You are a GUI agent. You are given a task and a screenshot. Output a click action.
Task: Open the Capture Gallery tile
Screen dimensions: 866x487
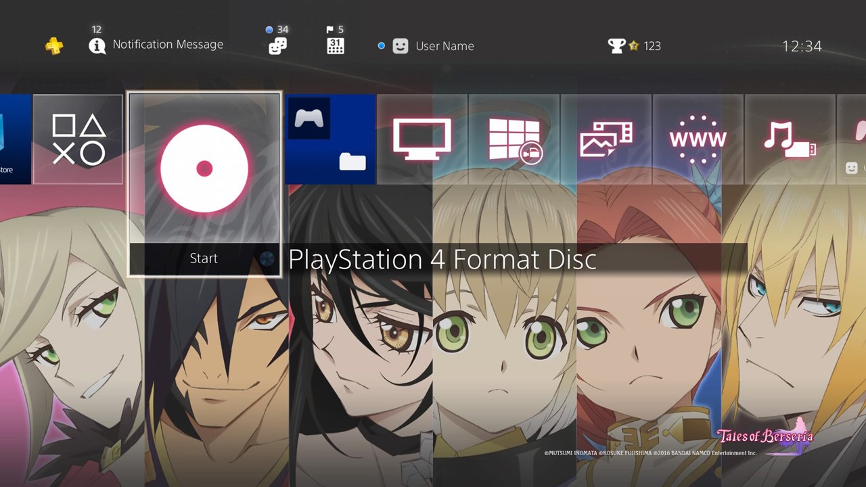(x=606, y=139)
